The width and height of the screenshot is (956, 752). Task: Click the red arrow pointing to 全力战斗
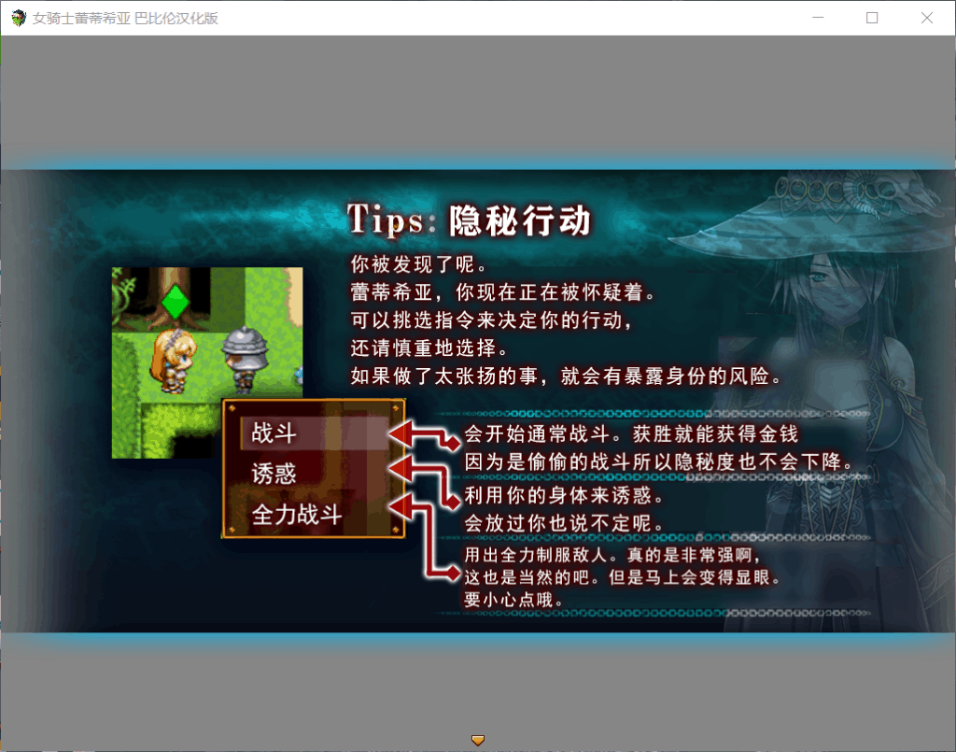[402, 506]
